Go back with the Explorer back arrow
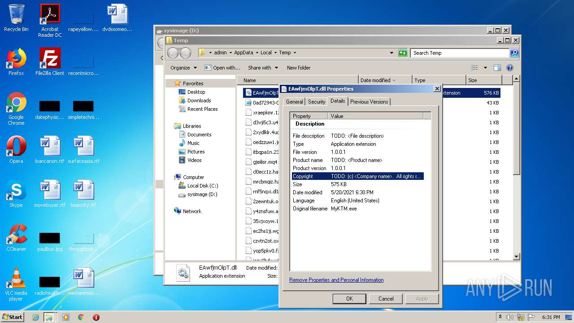Viewport: 574px width, 323px height. coord(173,53)
